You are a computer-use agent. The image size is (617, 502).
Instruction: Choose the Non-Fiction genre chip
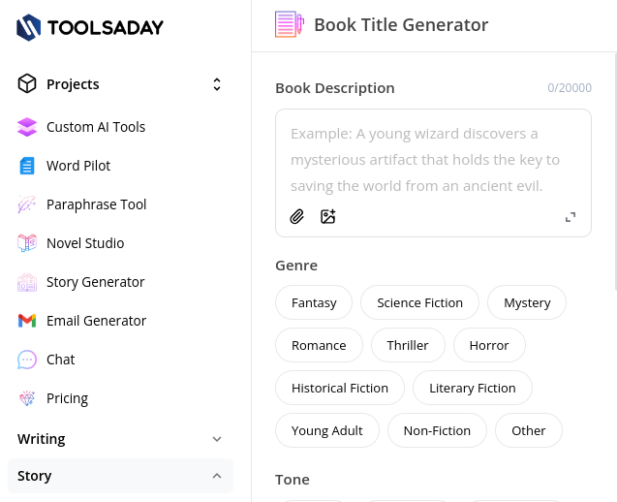[x=437, y=430]
